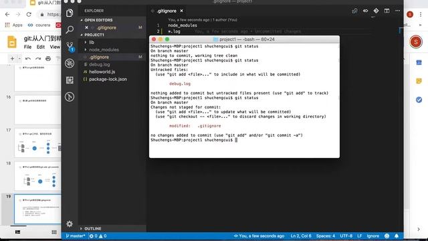Screen dimensions: 428x241
Task: Open helloworld.js in the explorer
Action: click(102, 72)
